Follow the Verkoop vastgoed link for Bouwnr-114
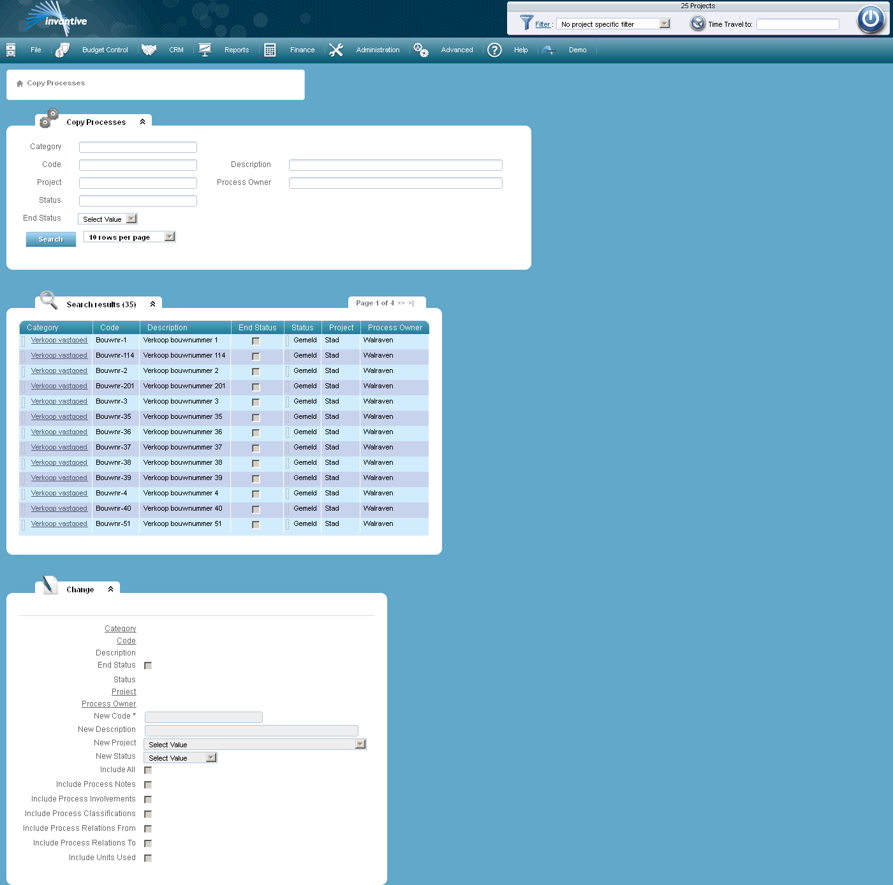The image size is (893, 885). [59, 355]
